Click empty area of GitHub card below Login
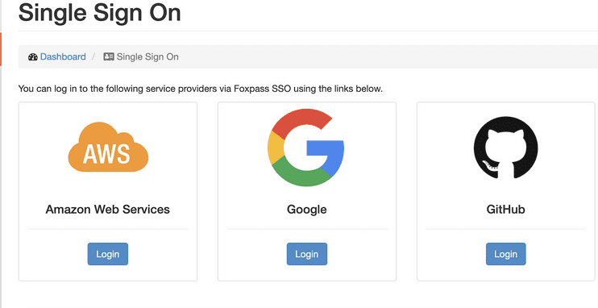The width and height of the screenshot is (598, 308). tap(505, 273)
